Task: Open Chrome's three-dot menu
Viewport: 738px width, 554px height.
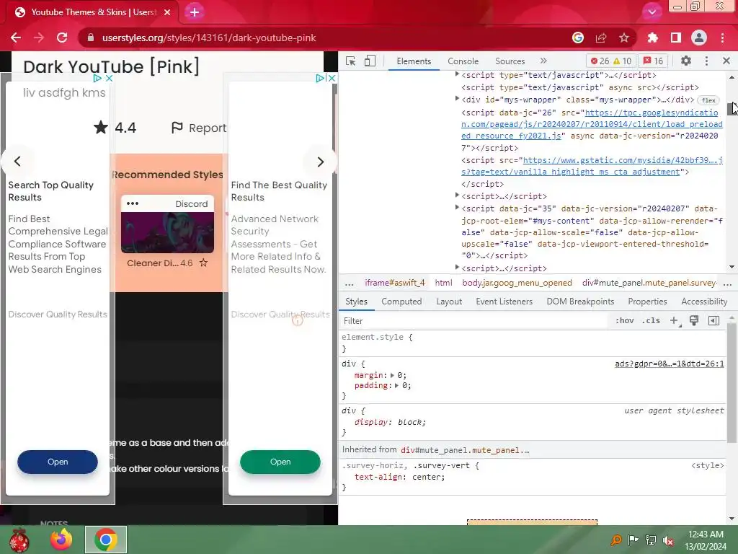Action: click(722, 38)
